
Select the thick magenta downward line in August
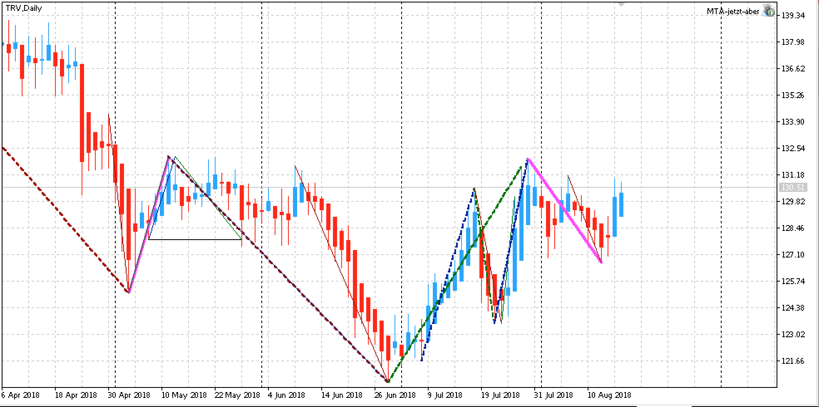pyautogui.click(x=564, y=211)
